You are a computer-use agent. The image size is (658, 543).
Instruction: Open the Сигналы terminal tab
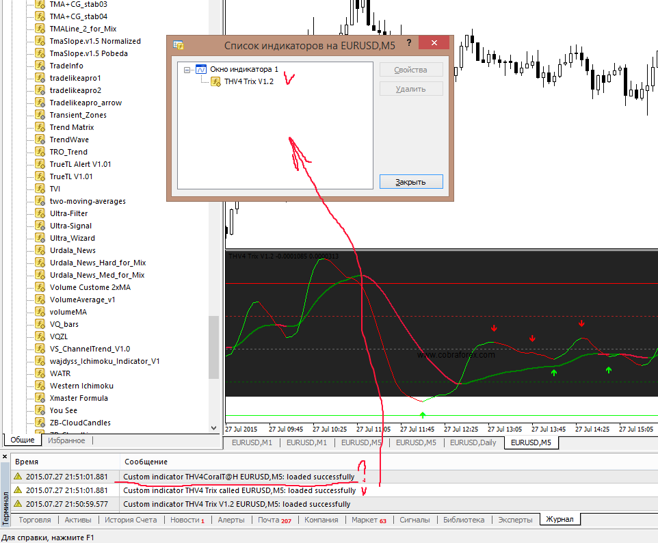tap(414, 520)
